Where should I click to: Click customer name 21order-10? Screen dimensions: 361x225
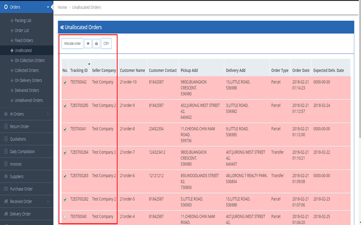[128, 82]
